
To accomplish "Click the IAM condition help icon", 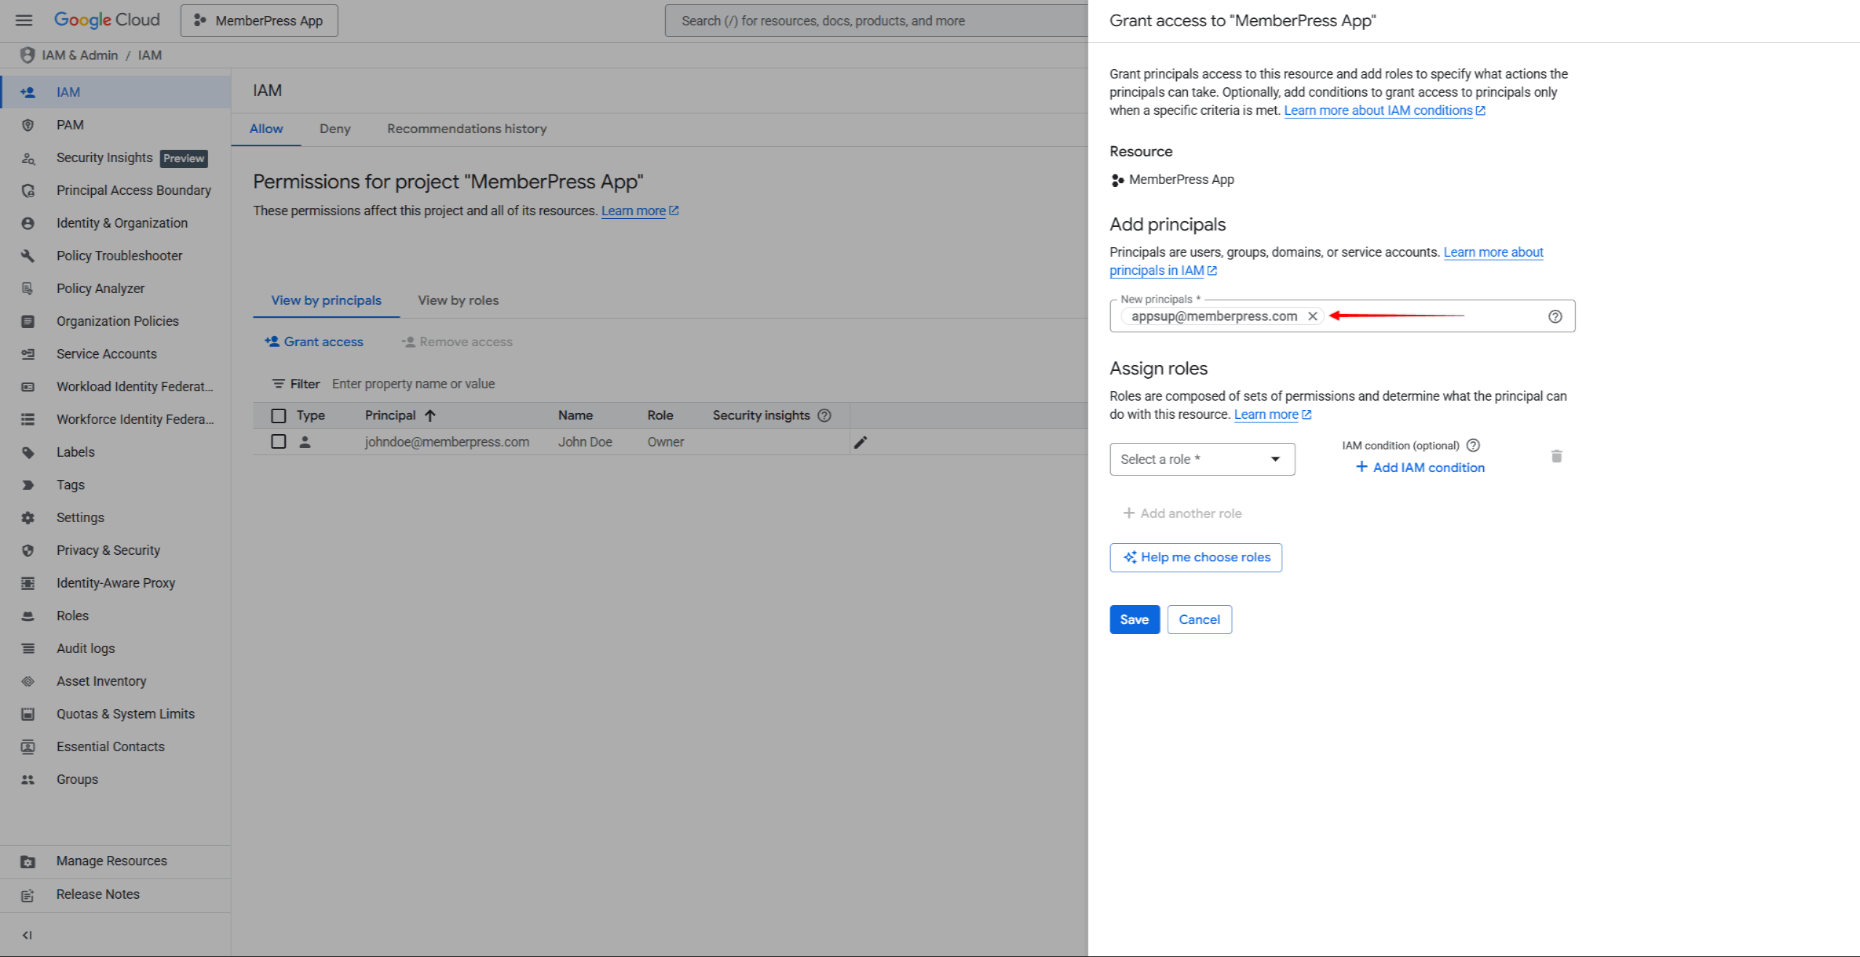I will point(1473,445).
